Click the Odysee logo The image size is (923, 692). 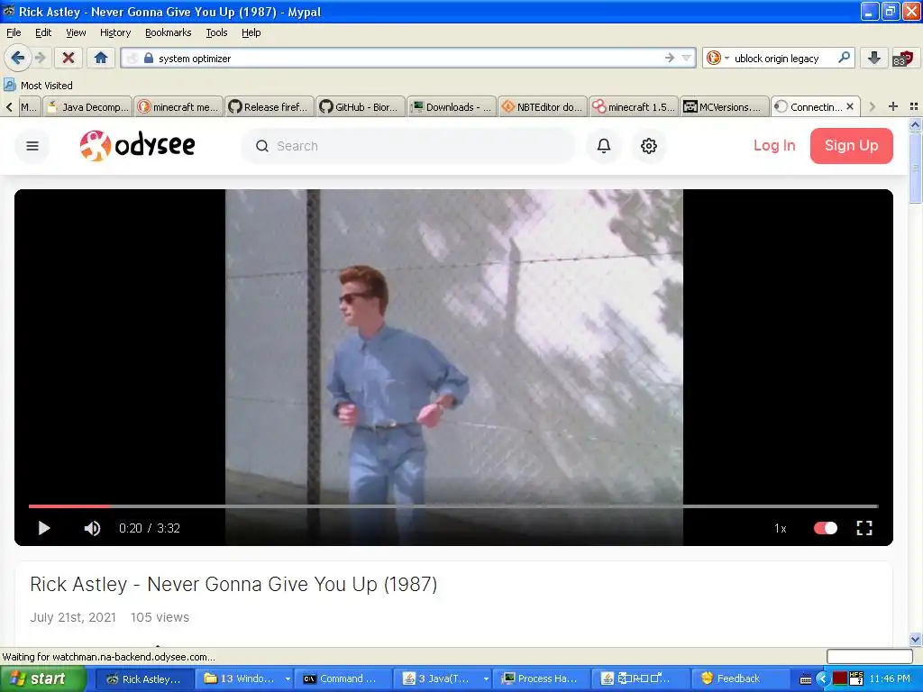(x=137, y=145)
